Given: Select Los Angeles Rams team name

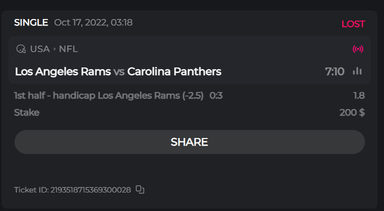Looking at the screenshot, I should tap(63, 71).
